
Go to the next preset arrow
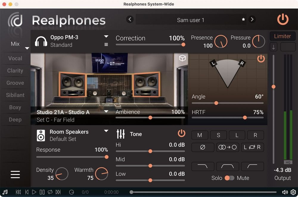click(x=252, y=19)
